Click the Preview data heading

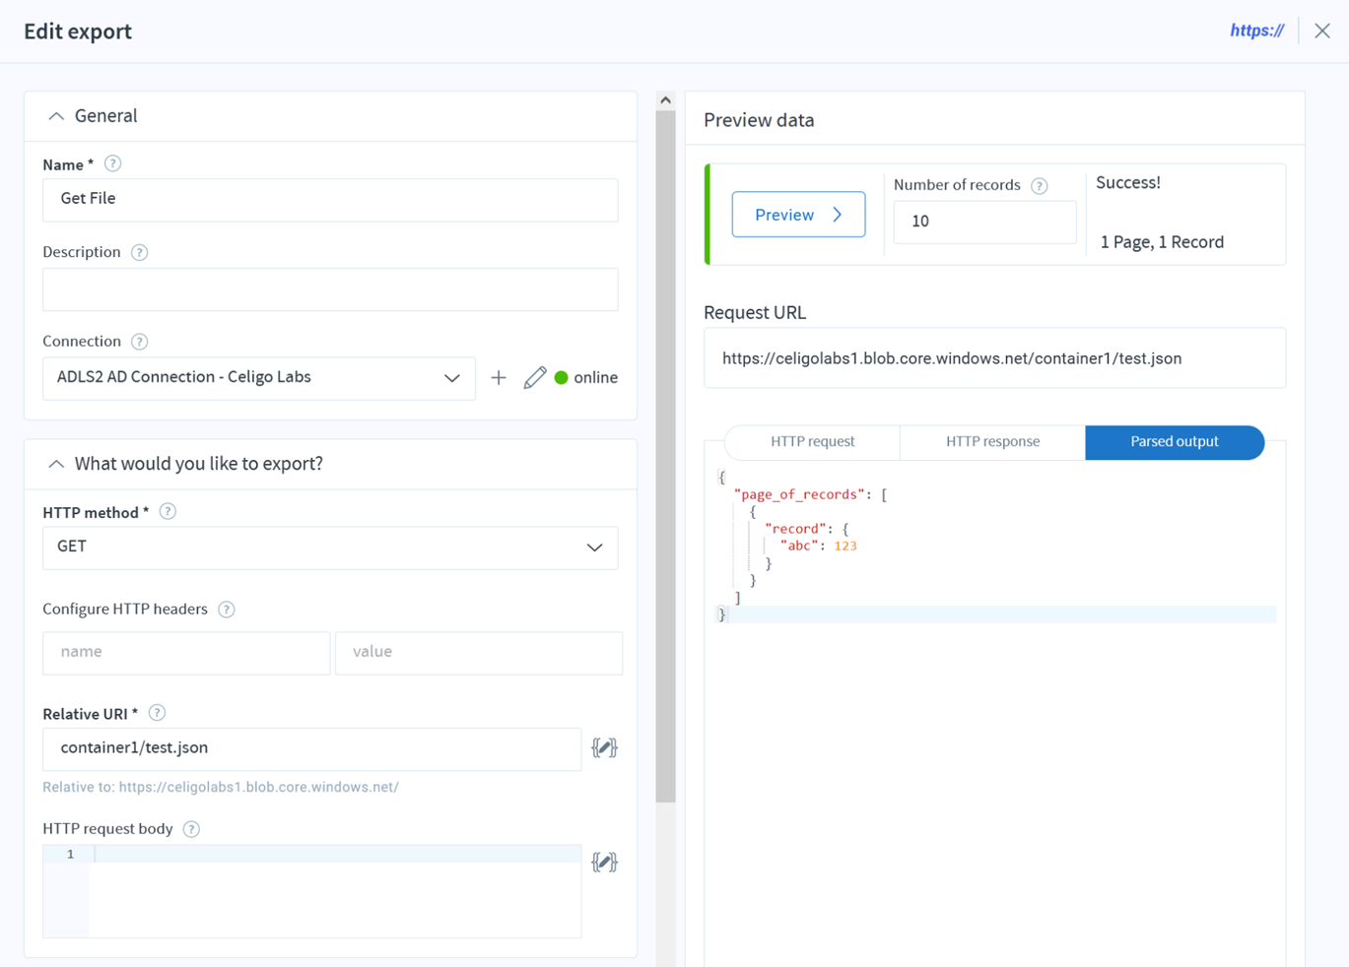[x=759, y=120]
